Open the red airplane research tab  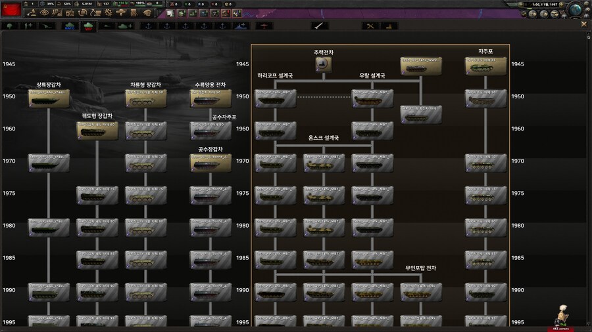pyautogui.click(x=264, y=26)
